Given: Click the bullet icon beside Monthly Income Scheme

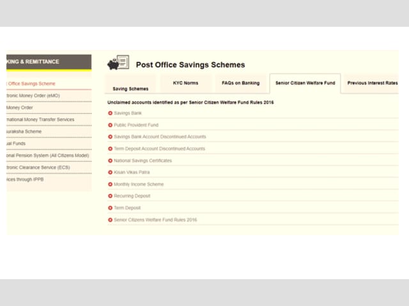Looking at the screenshot, I should [x=110, y=184].
